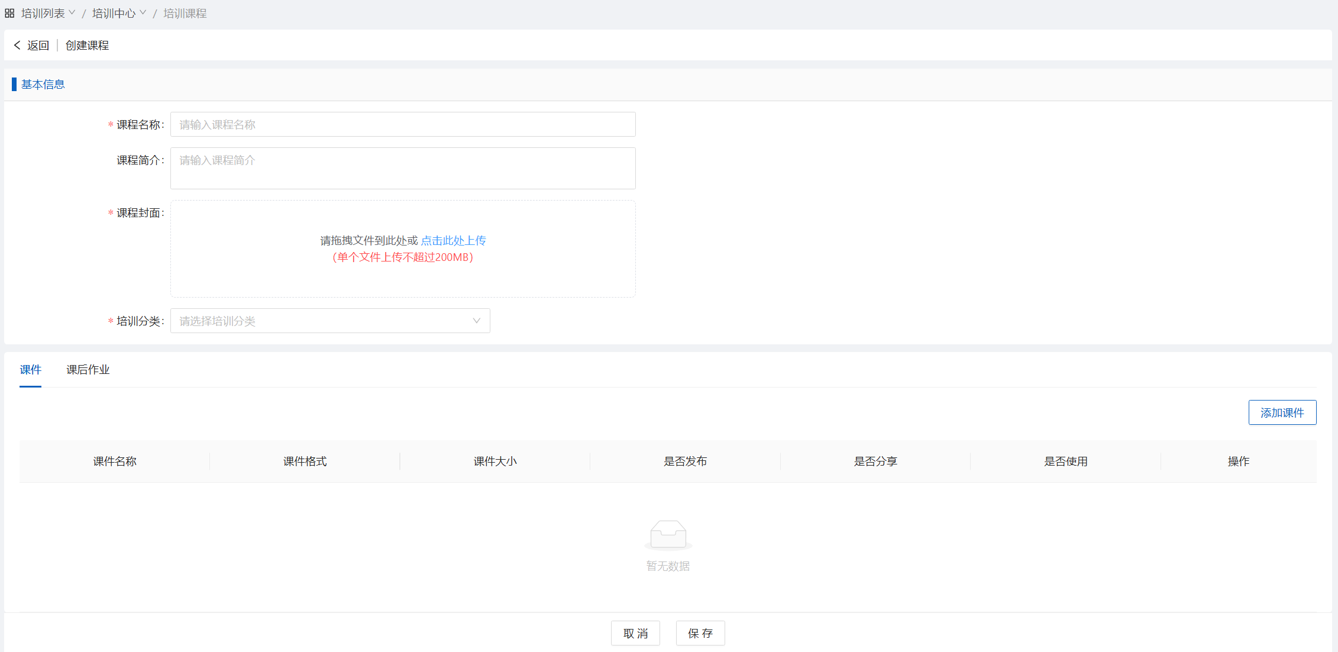Image resolution: width=1338 pixels, height=652 pixels.
Task: Click the 返回 link
Action: point(38,46)
